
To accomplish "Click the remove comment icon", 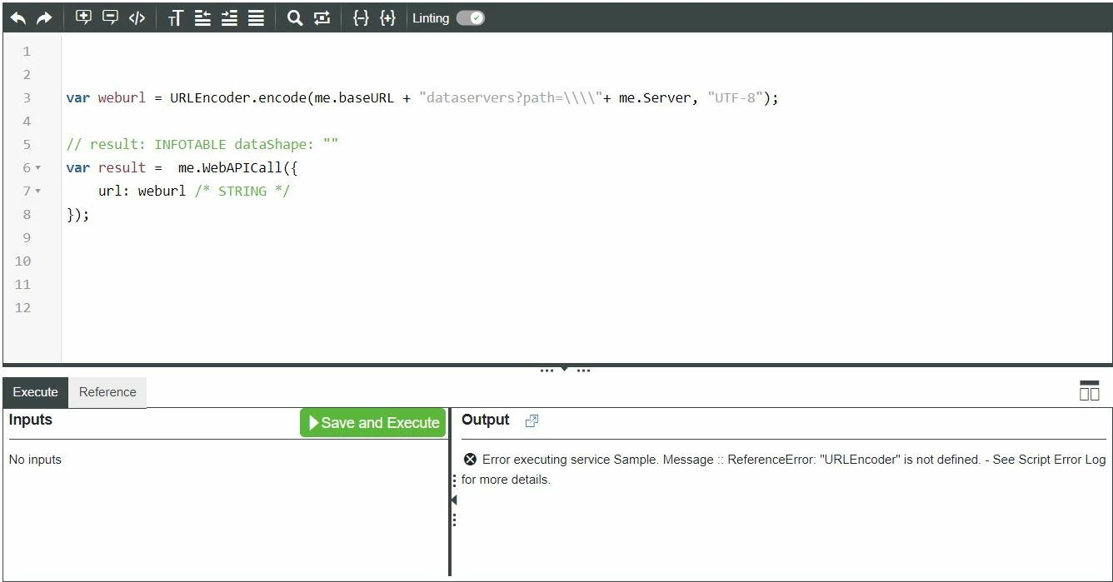I will (x=110, y=17).
